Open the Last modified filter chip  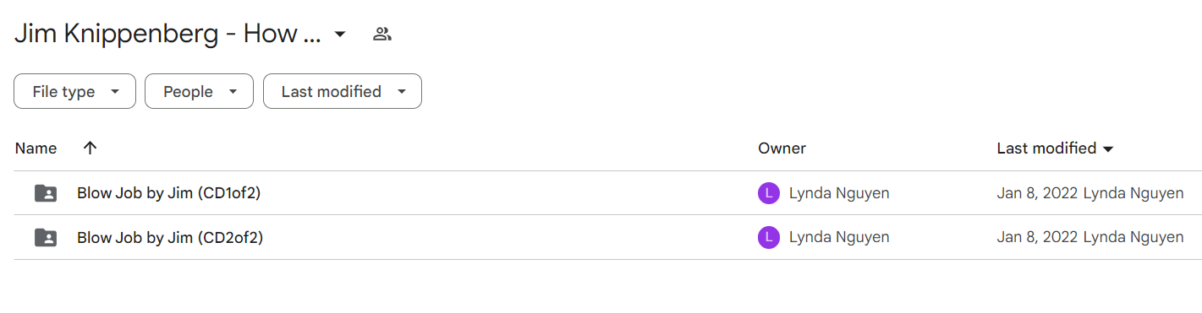[343, 91]
